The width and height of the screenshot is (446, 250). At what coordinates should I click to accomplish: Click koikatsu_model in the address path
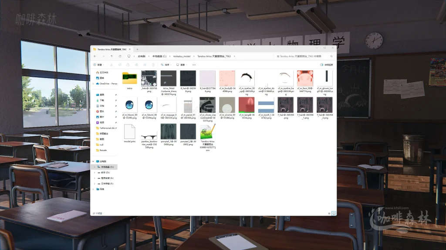182,56
